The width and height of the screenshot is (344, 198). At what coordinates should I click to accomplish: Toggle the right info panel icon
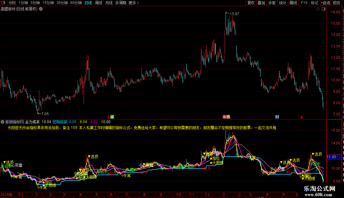pos(324,9)
